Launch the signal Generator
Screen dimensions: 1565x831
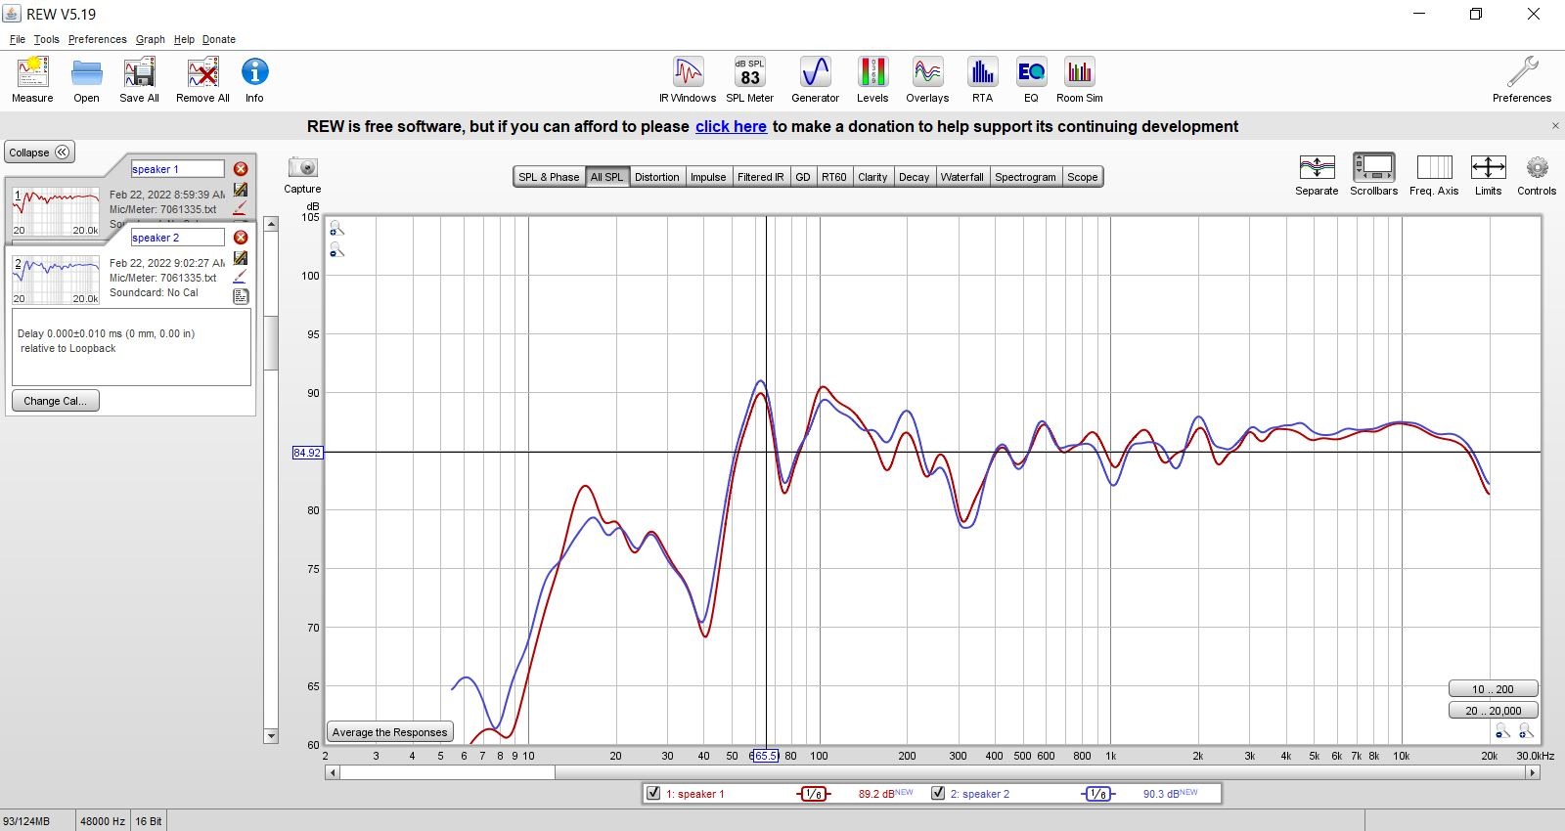pyautogui.click(x=815, y=79)
